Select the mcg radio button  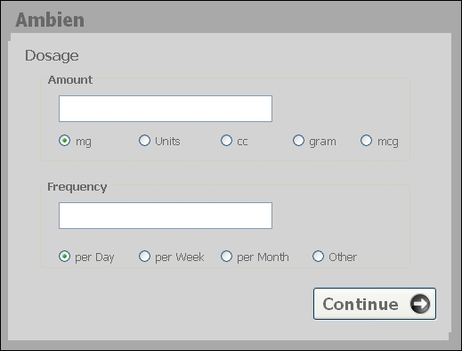[x=366, y=140]
